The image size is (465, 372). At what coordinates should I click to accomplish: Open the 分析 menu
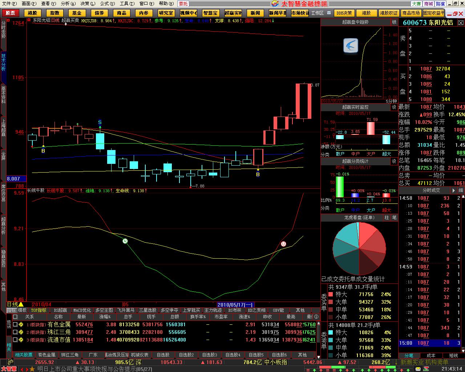point(68,4)
